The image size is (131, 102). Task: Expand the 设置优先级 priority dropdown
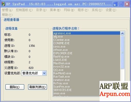(44, 73)
